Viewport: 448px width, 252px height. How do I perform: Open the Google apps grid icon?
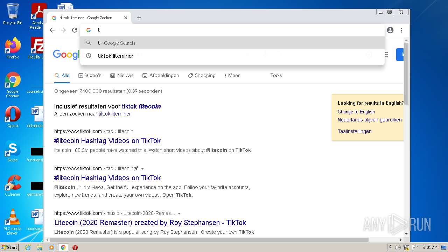(x=386, y=55)
